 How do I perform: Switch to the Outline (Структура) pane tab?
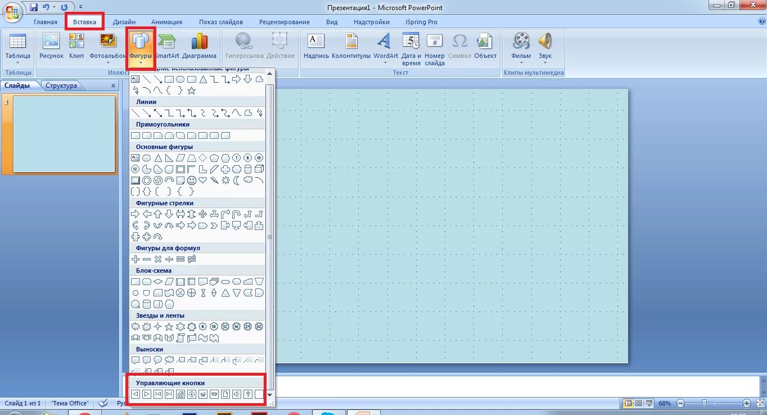click(61, 85)
